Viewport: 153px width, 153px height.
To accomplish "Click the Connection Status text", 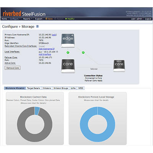I will (x=93, y=76).
